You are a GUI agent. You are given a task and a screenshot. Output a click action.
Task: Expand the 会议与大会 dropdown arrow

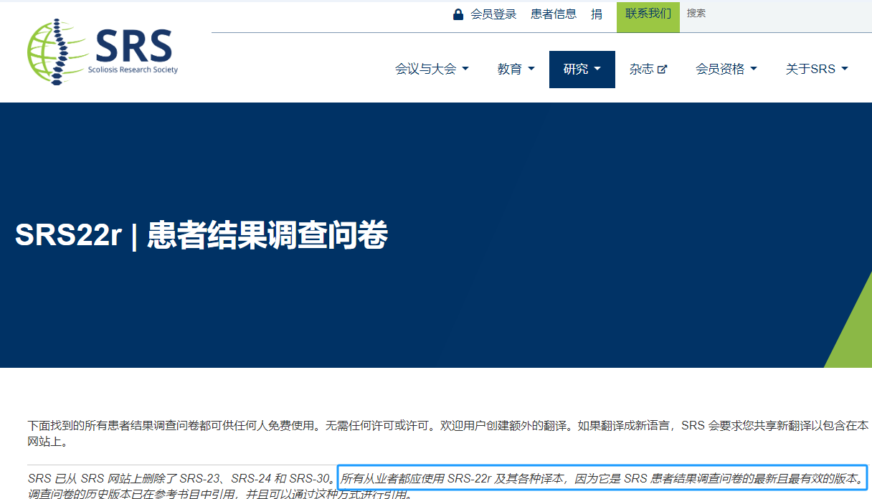[465, 70]
